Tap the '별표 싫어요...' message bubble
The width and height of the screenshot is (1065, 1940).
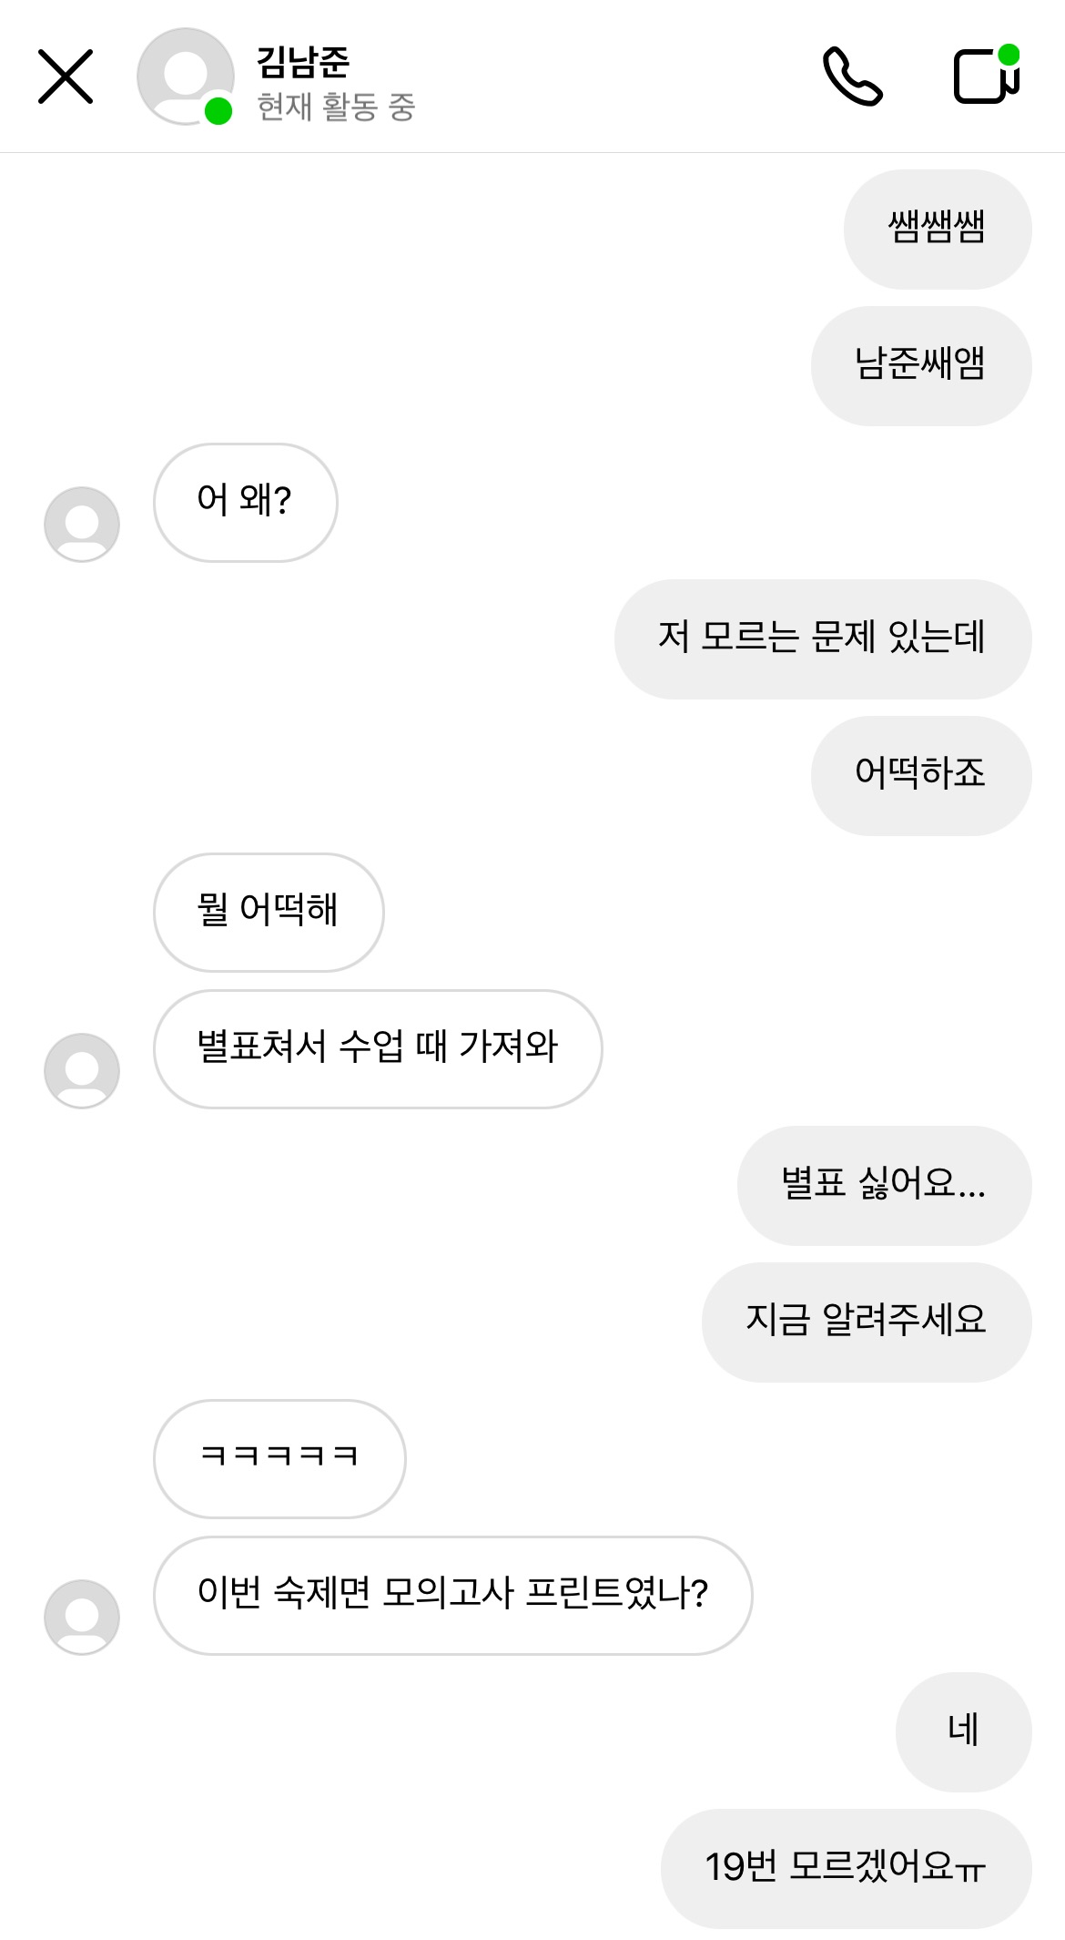[883, 1185]
